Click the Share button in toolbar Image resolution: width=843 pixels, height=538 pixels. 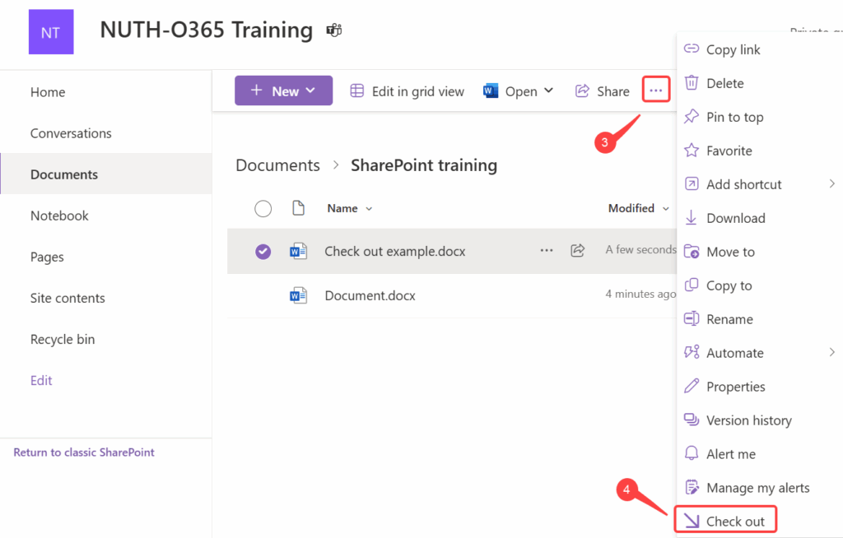(x=603, y=91)
